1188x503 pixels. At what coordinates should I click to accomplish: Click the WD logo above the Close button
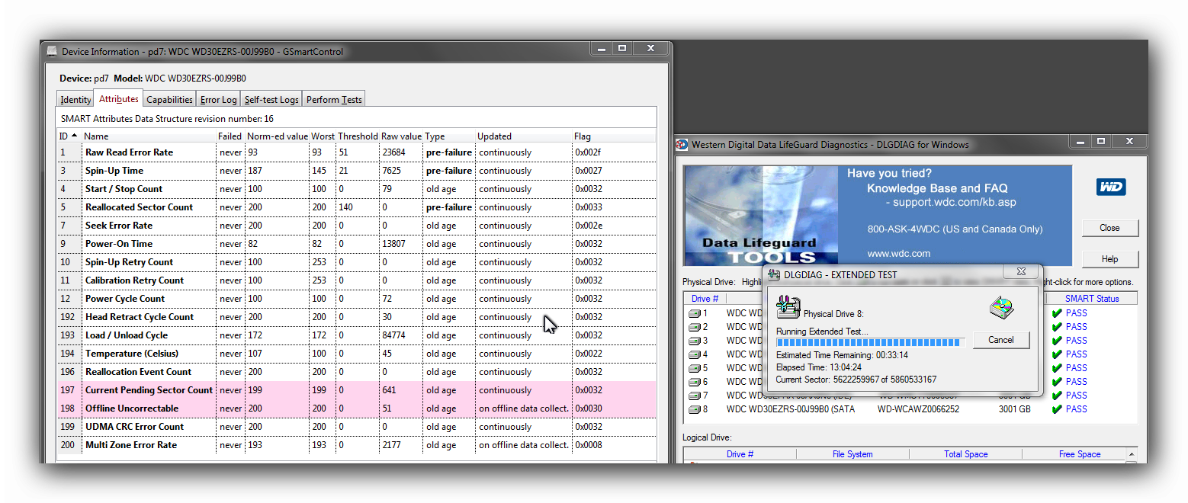pos(1111,187)
